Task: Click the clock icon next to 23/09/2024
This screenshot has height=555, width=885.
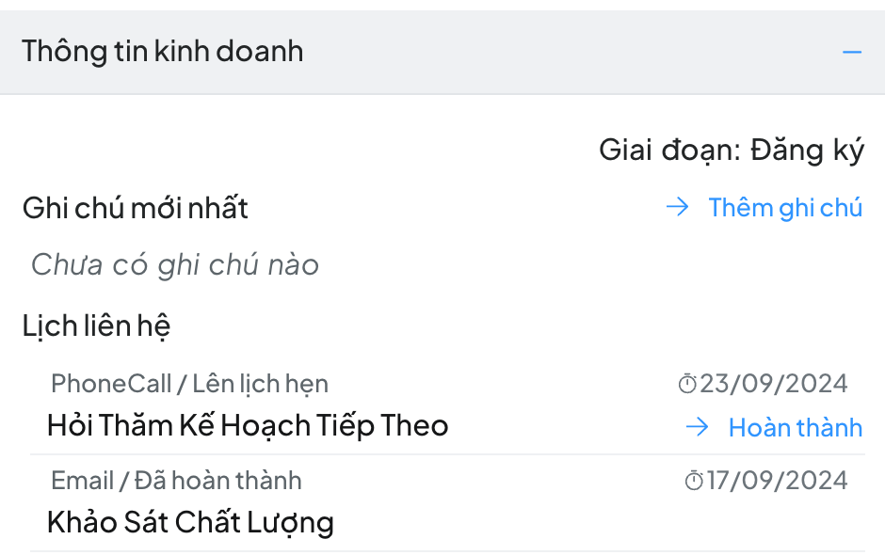Action: point(687,384)
